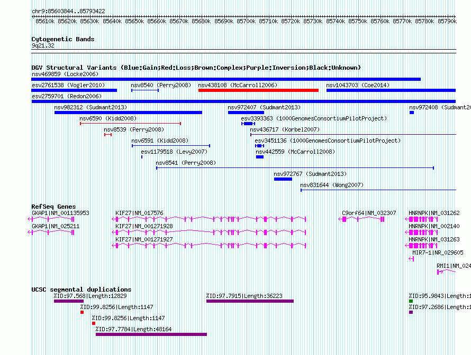The image size is (471, 355).
Task: Click the esv3393363 1000GenomesConsortiumPilotProject label
Action: 314,118
